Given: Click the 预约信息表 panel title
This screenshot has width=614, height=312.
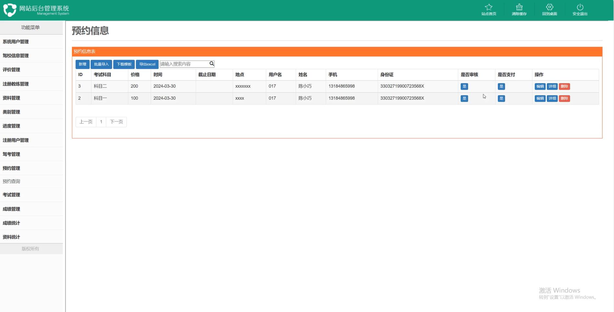Looking at the screenshot, I should pyautogui.click(x=84, y=51).
